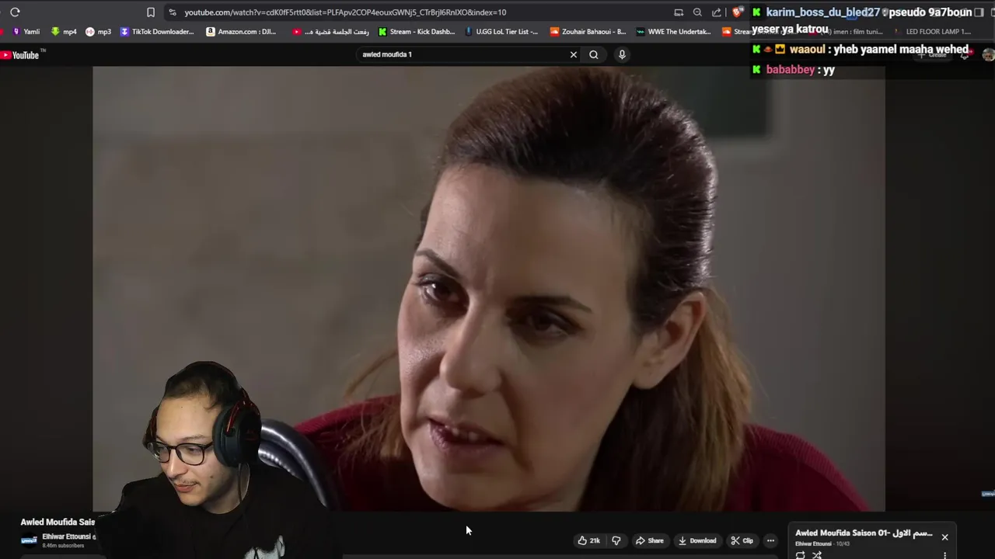The width and height of the screenshot is (995, 559).
Task: Click the YouTube URL in the address bar
Action: (345, 12)
